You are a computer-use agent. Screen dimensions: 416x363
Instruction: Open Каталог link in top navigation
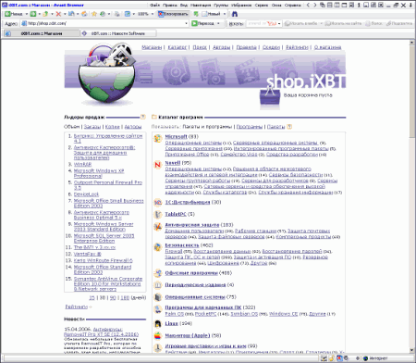[x=177, y=47]
